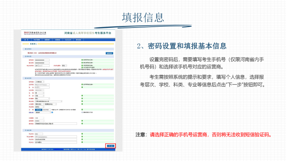Click green check icon beside confirm password

point(82,63)
